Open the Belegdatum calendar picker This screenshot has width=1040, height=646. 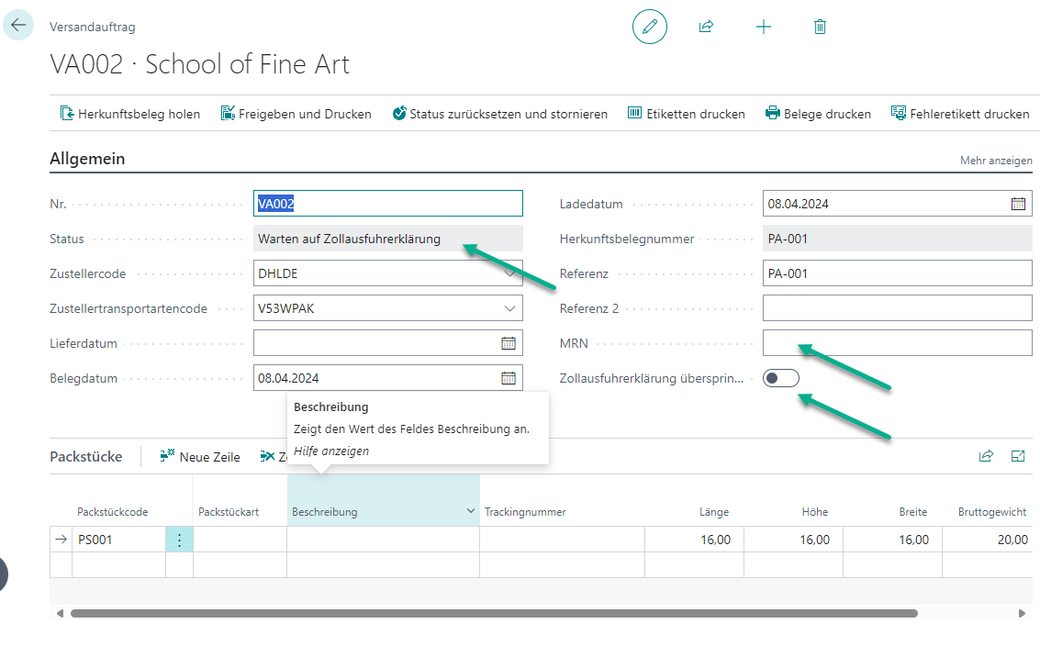[x=508, y=378]
